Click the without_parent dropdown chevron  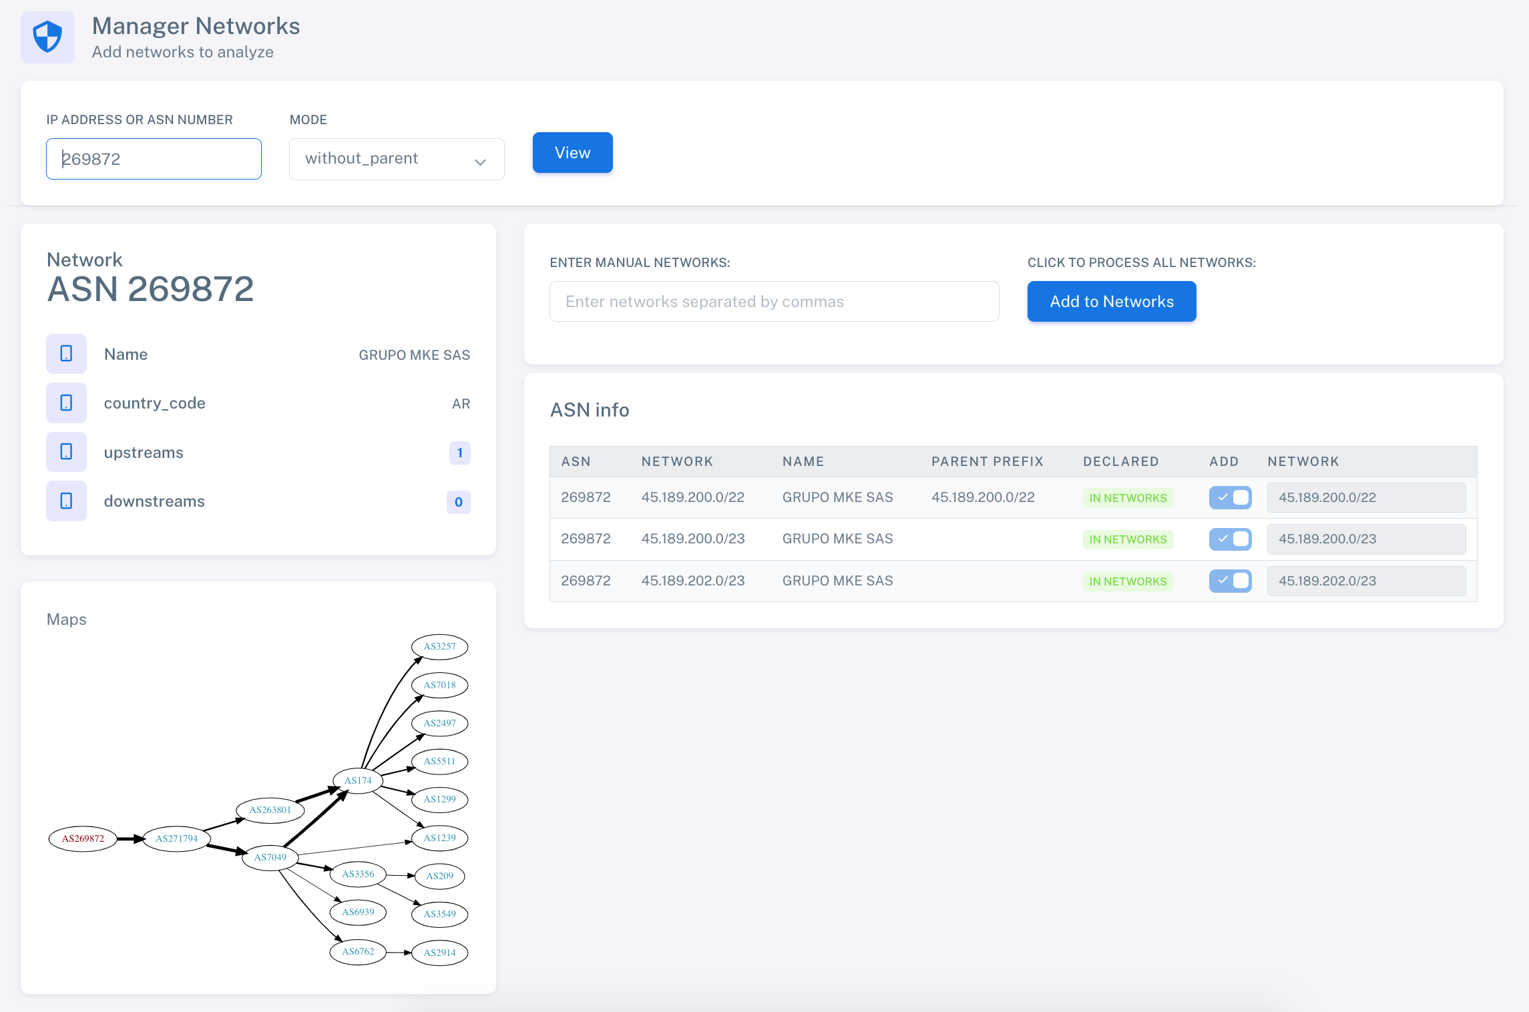pos(480,162)
